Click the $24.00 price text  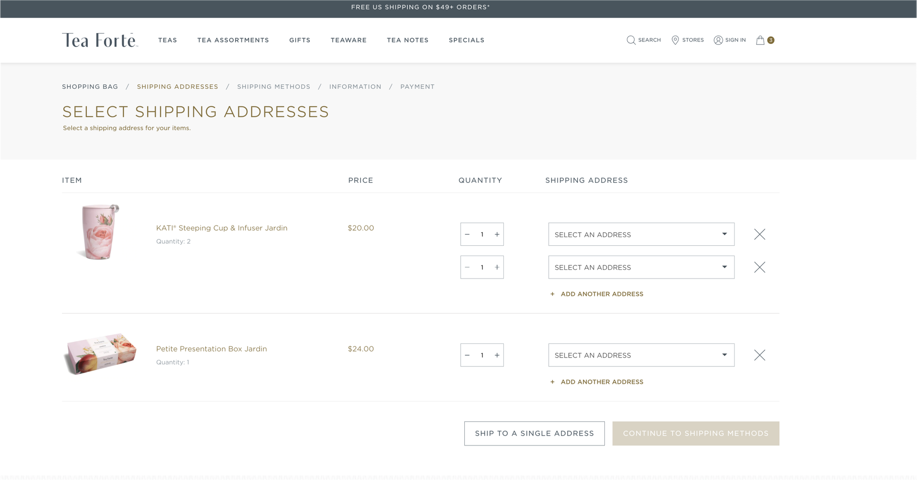point(361,349)
